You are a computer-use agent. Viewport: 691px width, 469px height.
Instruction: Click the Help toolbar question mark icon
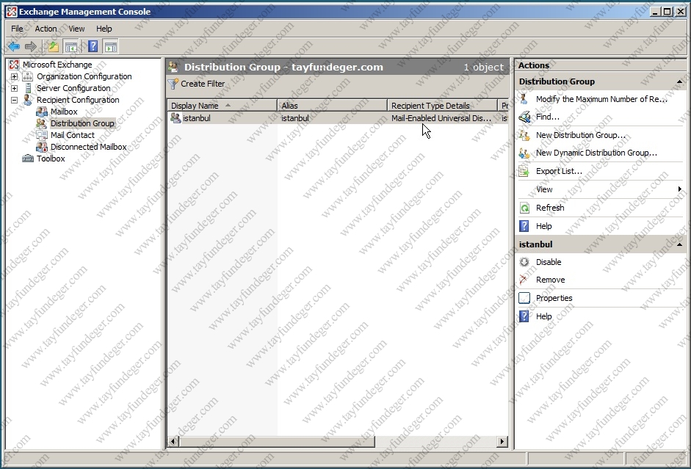coord(93,46)
